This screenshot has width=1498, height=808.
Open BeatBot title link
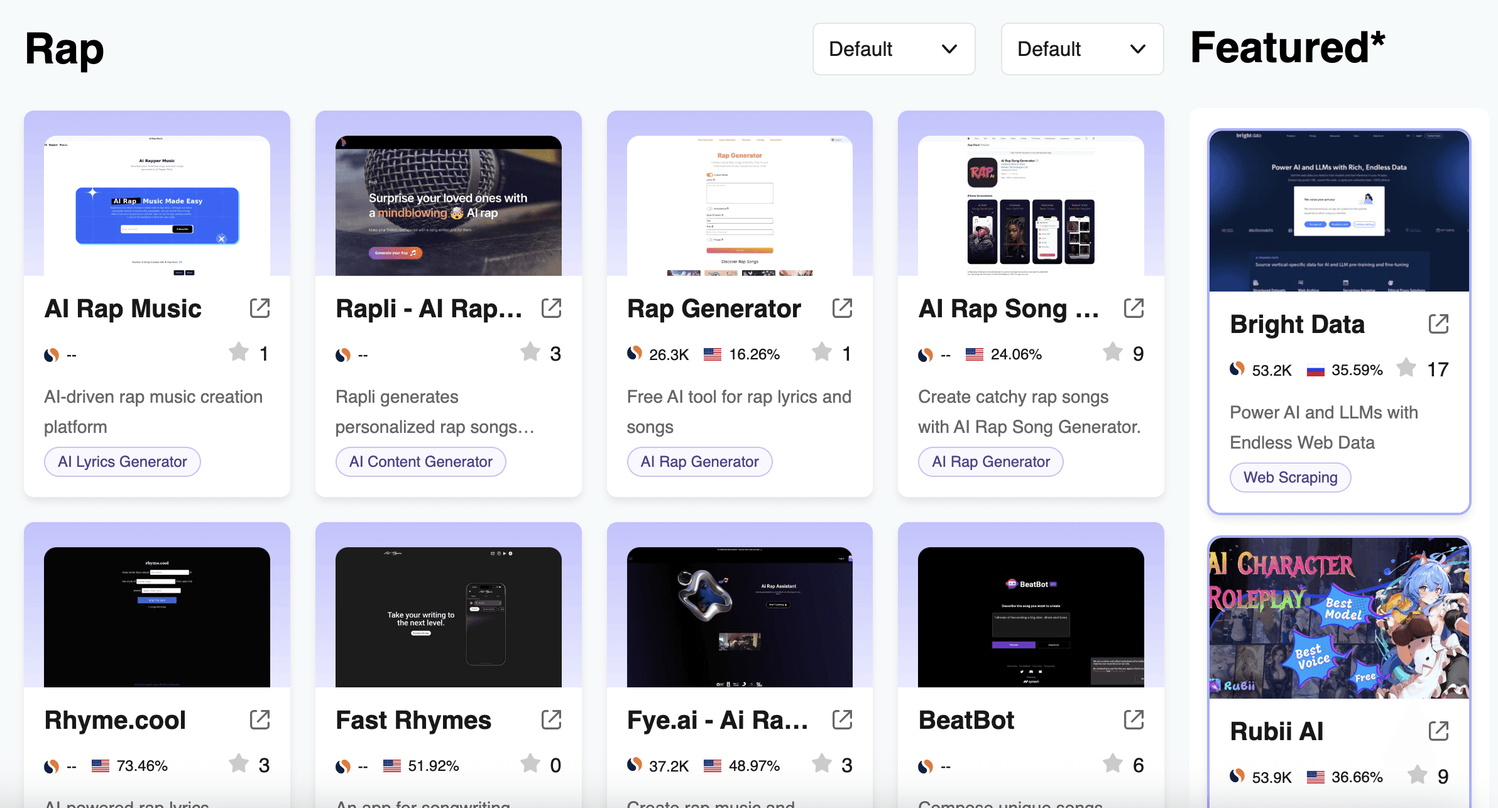click(x=966, y=720)
